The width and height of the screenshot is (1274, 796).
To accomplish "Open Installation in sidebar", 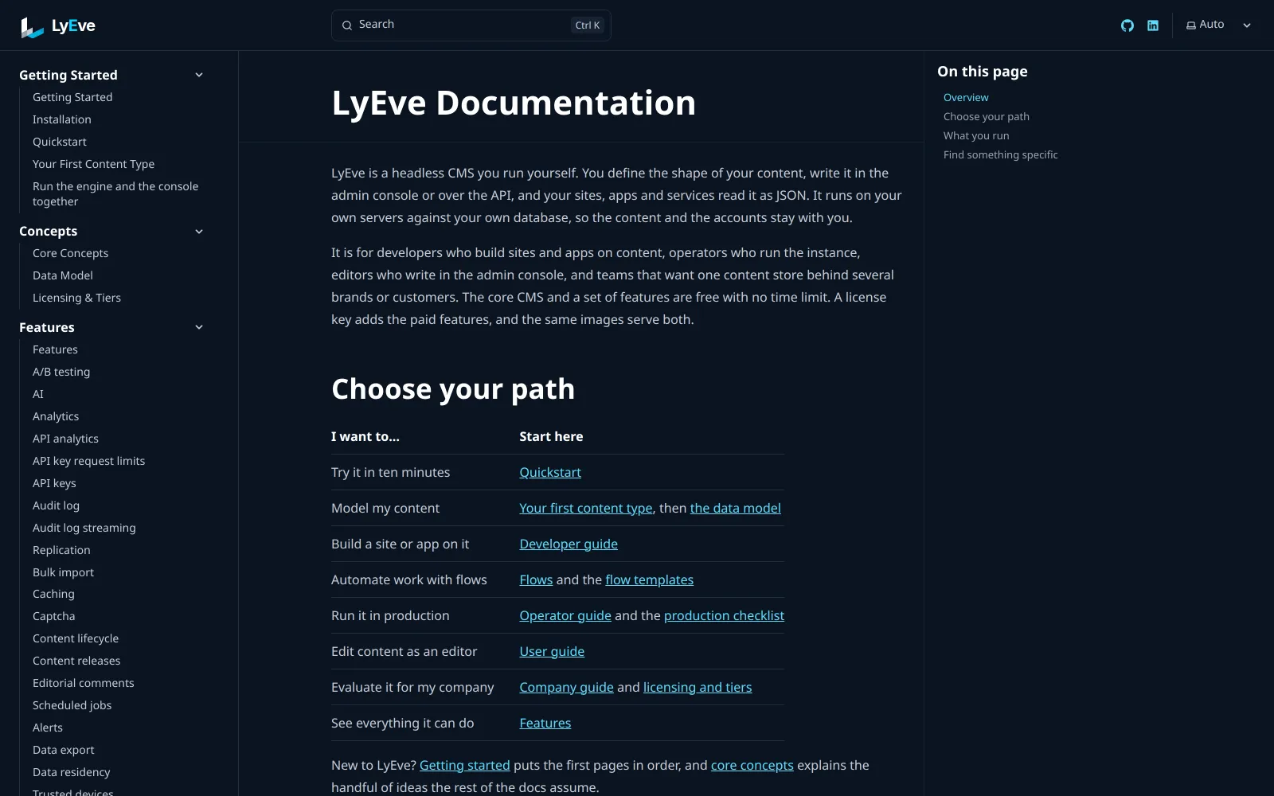I will click(x=62, y=119).
